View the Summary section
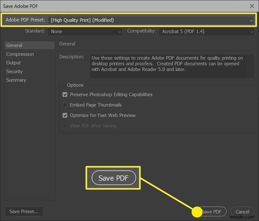Image resolution: width=259 pixels, height=221 pixels. click(16, 80)
